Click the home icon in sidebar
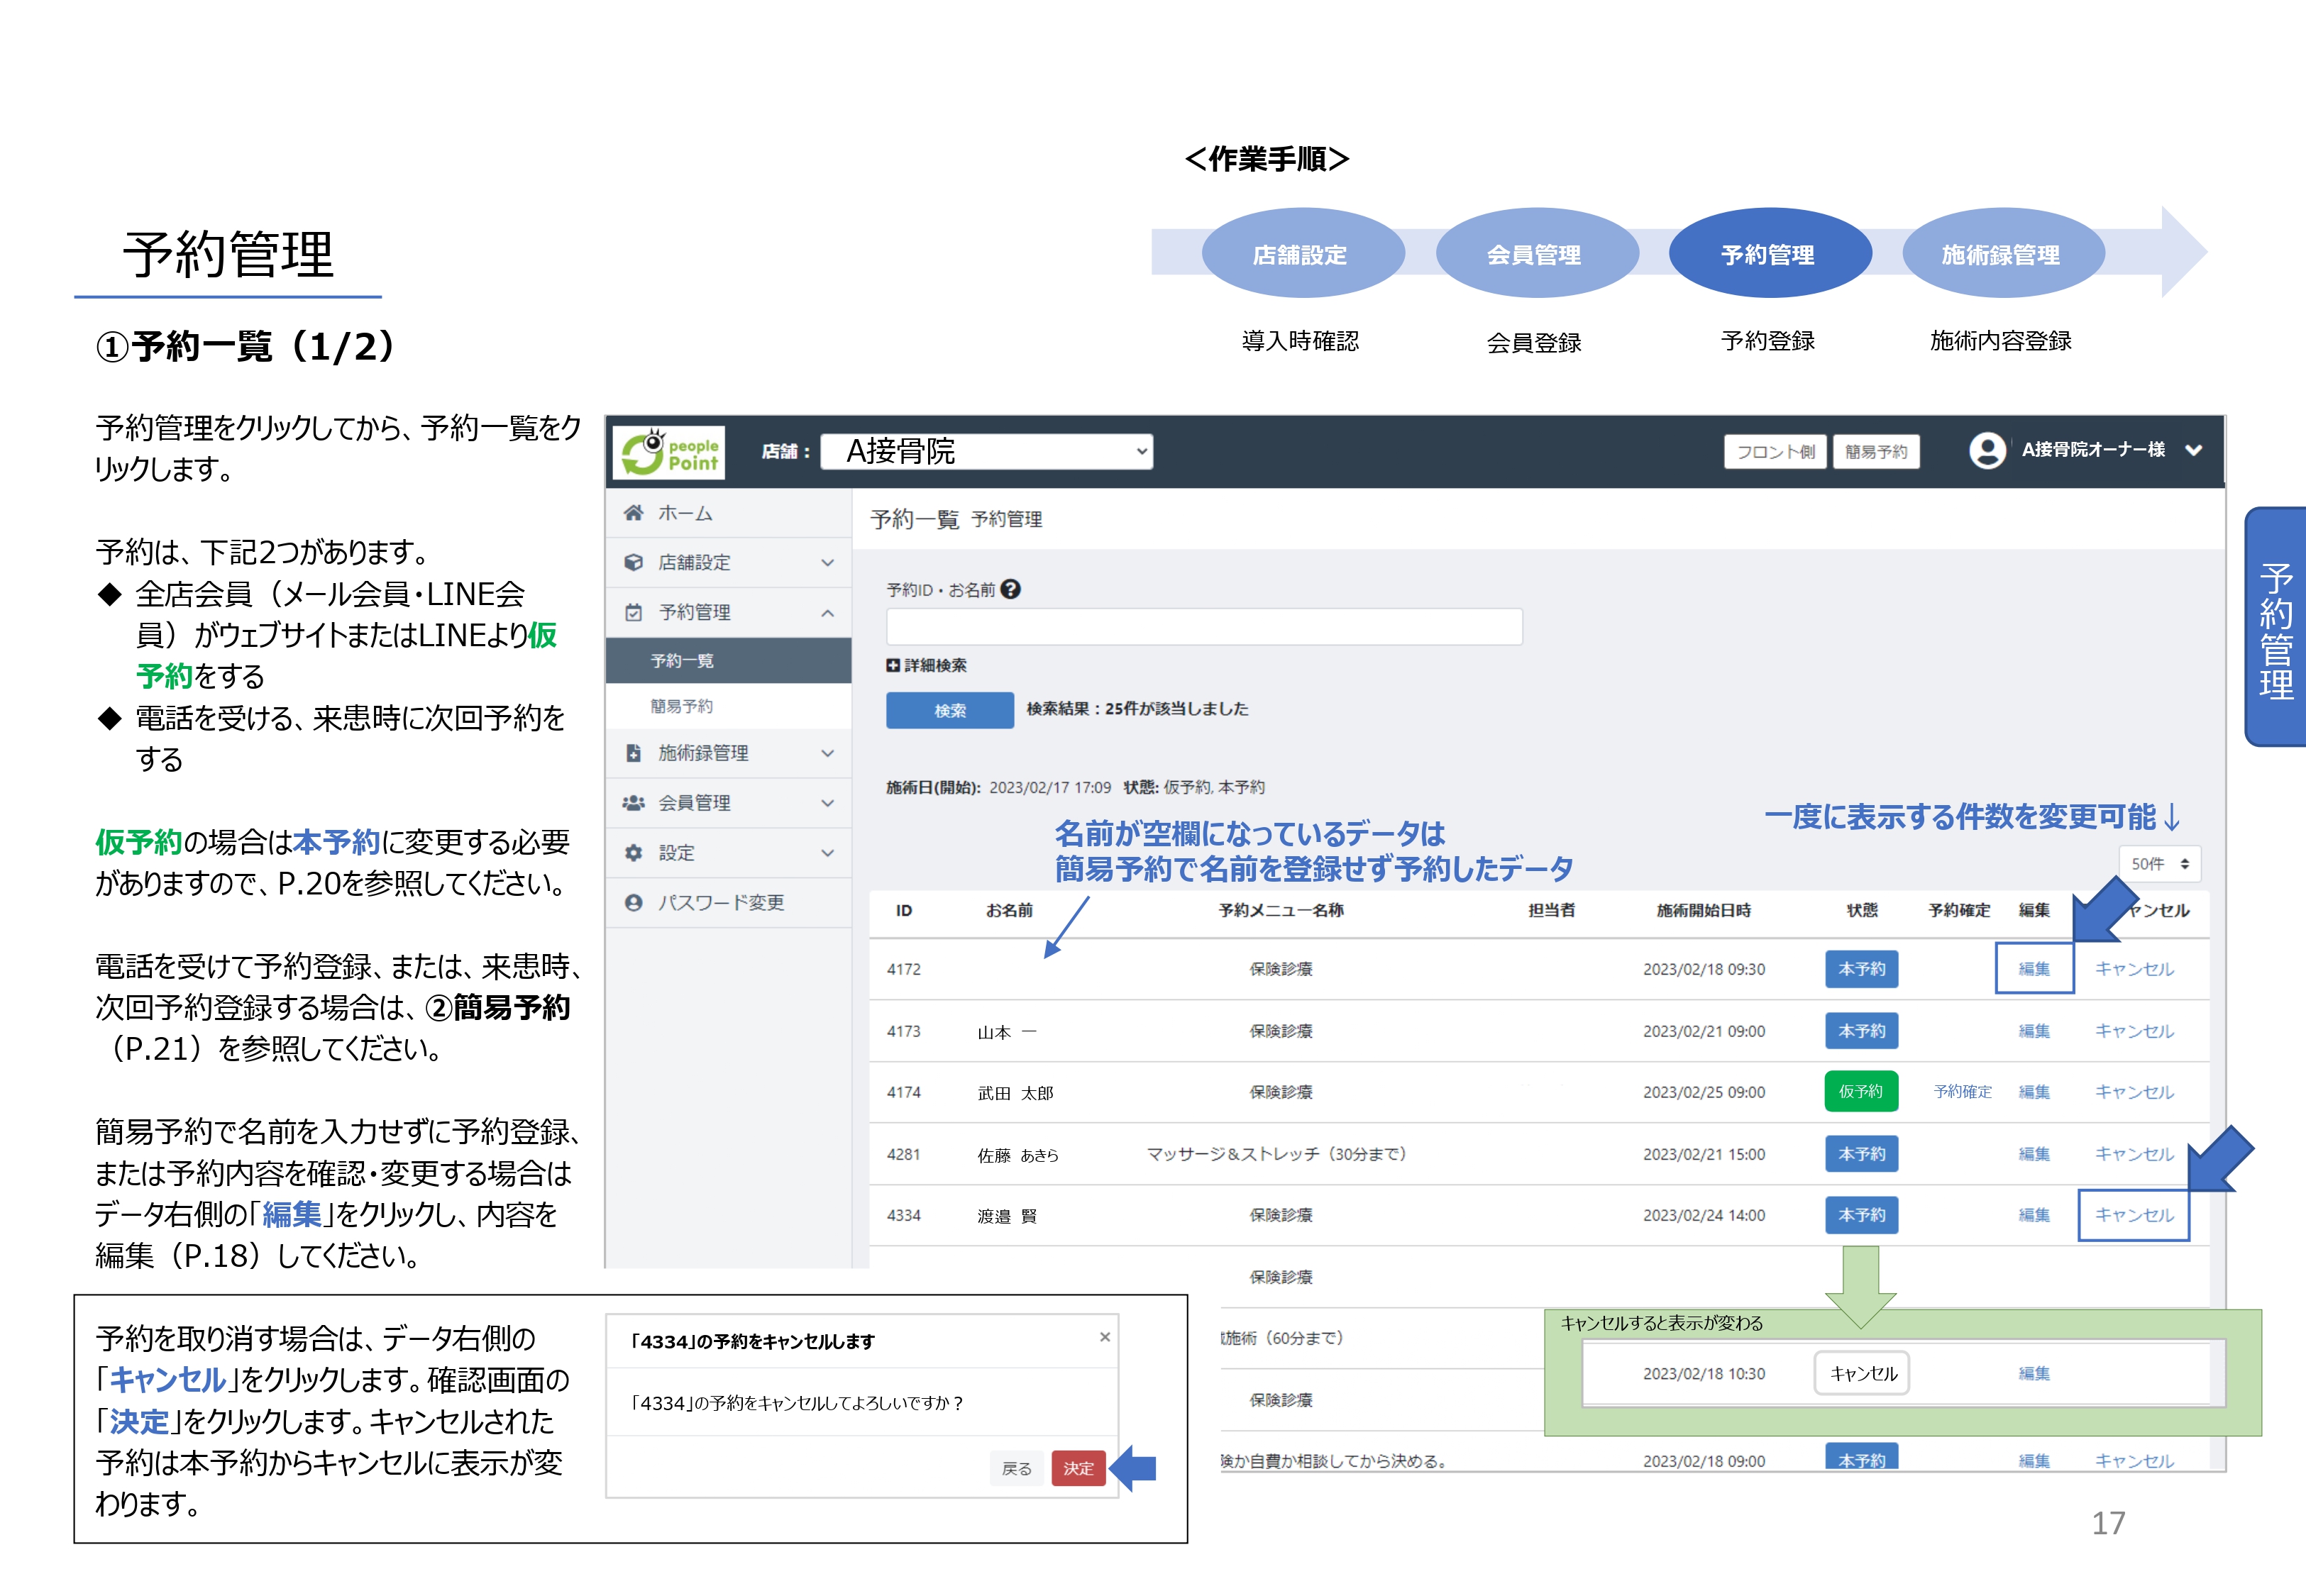2306x1596 pixels. pos(633,513)
